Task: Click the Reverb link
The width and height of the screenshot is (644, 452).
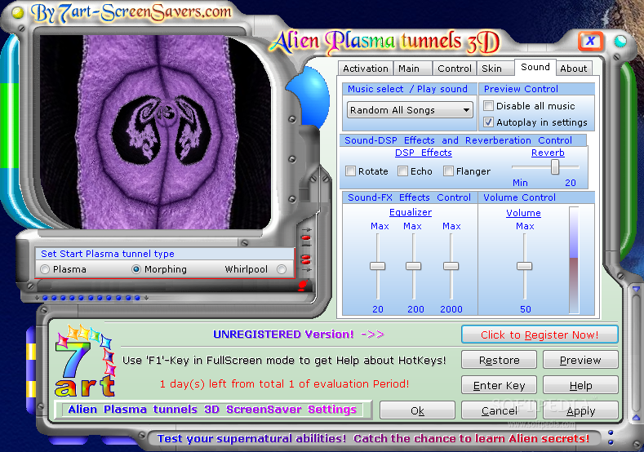Action: [x=548, y=153]
